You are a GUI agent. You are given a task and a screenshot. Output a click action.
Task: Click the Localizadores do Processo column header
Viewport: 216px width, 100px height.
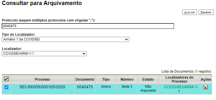[x=179, y=79]
